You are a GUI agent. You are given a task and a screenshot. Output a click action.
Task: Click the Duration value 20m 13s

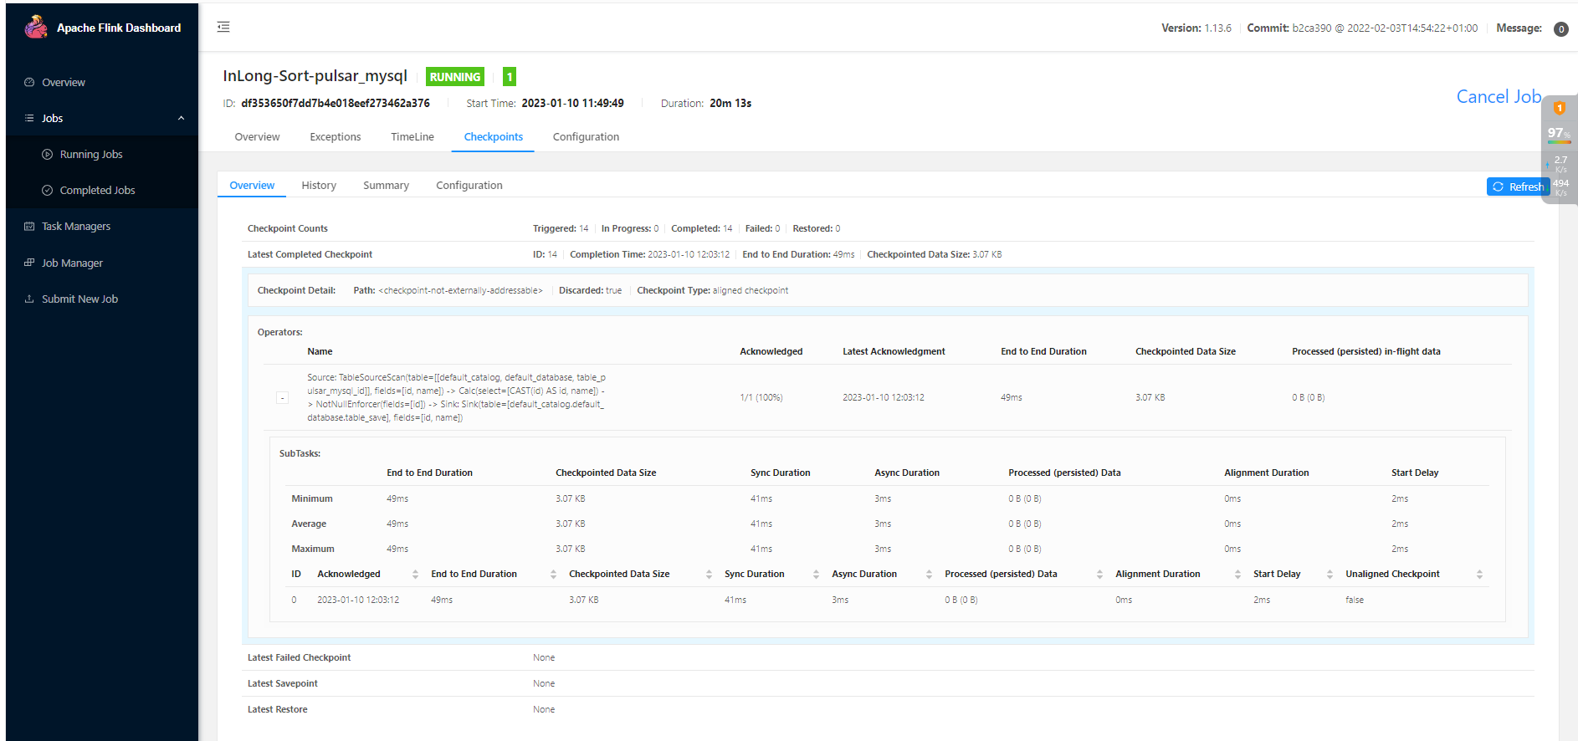point(730,104)
